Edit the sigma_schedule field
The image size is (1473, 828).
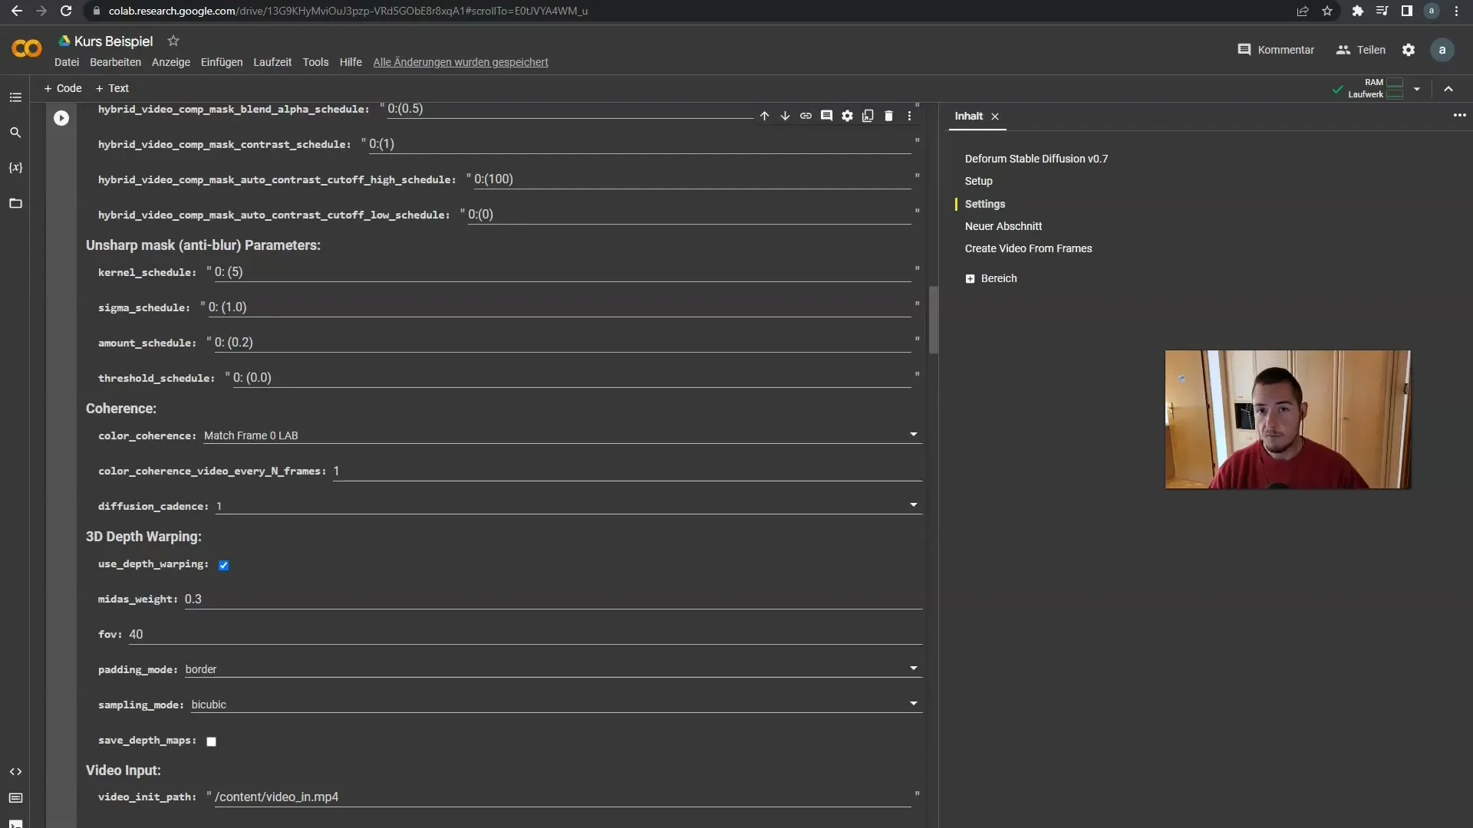[559, 307]
